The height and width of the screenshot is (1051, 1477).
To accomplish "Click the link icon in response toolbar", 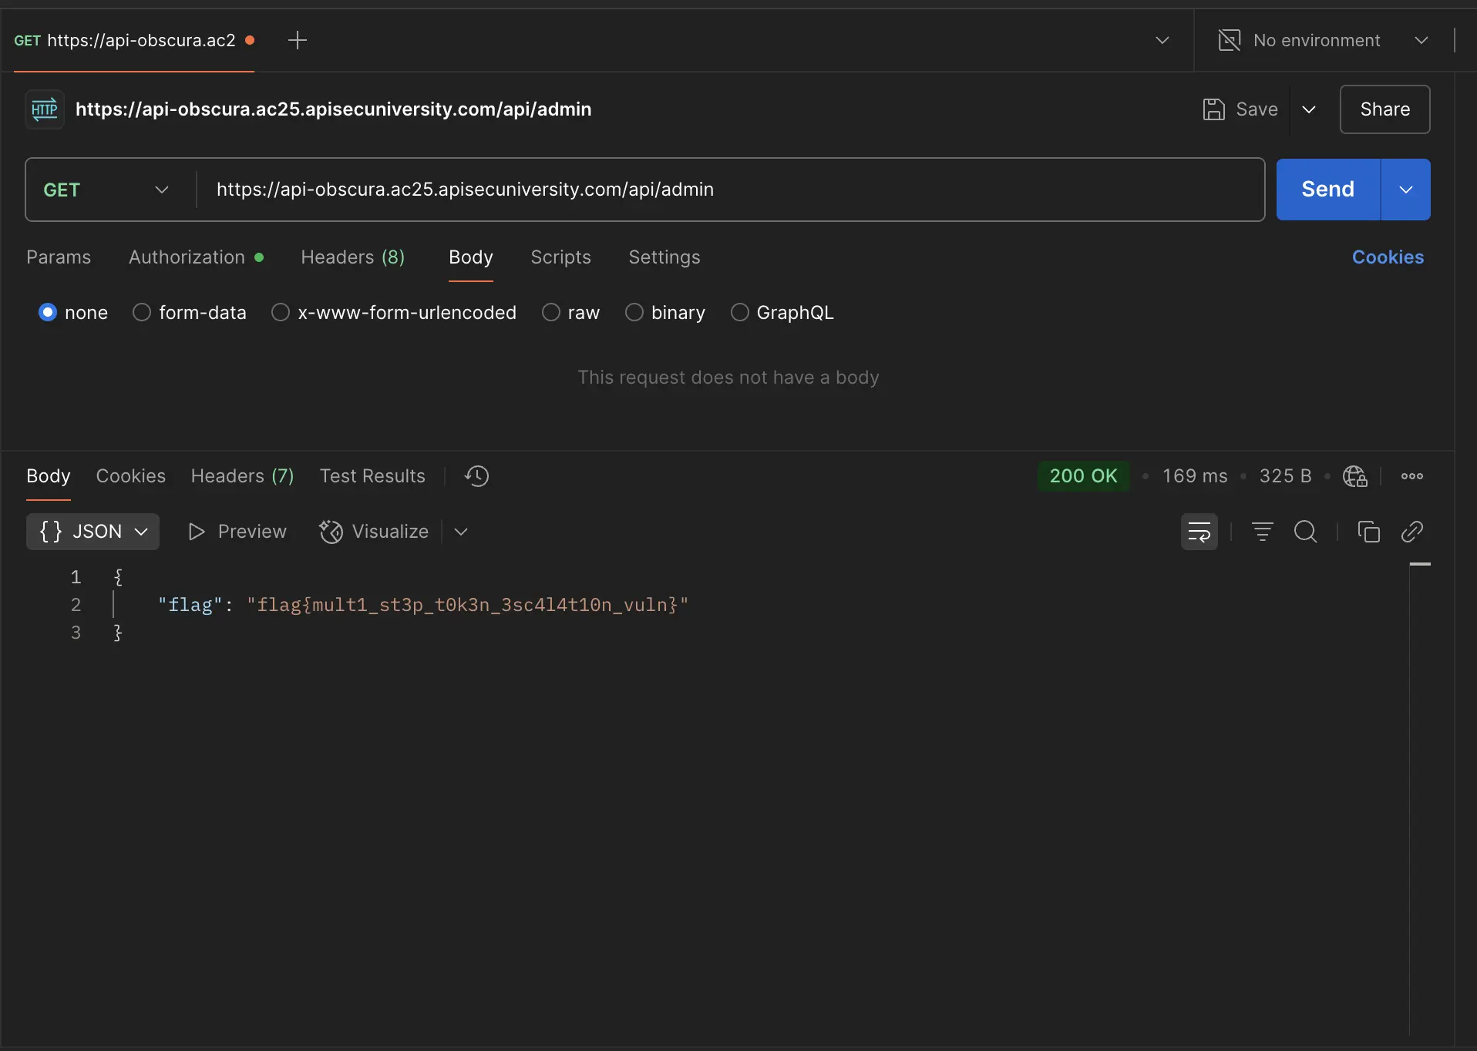I will click(x=1411, y=532).
